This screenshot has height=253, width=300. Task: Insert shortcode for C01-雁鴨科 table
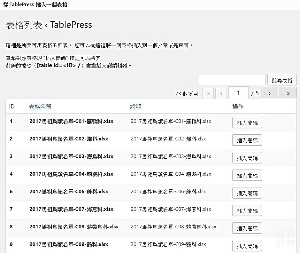247,123
